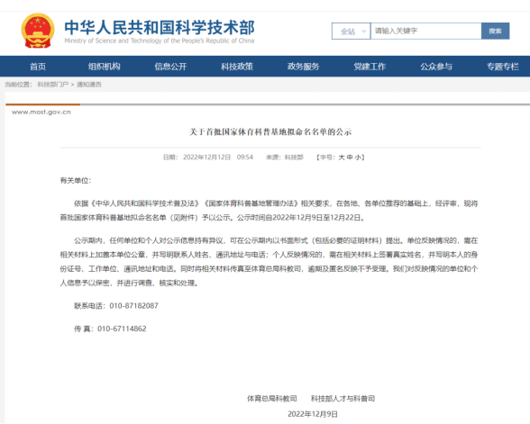Image resolution: width=530 pixels, height=424 pixels.
Task: Focus the 请输入关键字 search field
Action: point(425,31)
